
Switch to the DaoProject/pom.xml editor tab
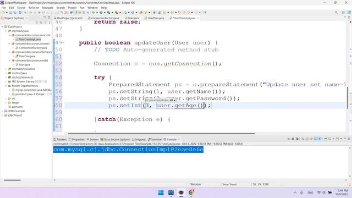[x=68, y=18]
